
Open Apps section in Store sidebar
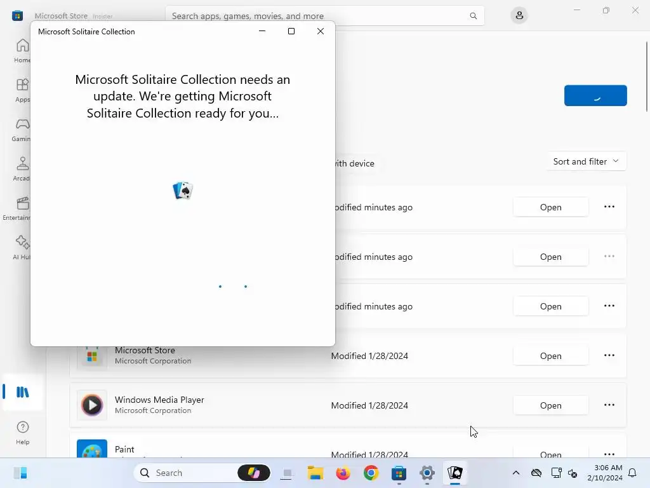(x=22, y=90)
